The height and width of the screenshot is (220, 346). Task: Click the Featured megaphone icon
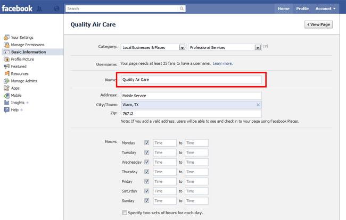(6, 66)
